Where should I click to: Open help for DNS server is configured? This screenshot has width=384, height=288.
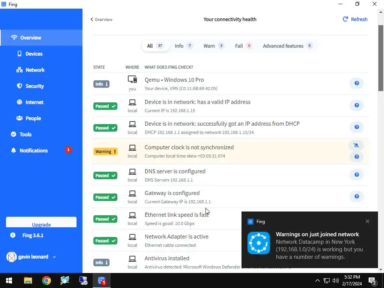[x=357, y=175]
